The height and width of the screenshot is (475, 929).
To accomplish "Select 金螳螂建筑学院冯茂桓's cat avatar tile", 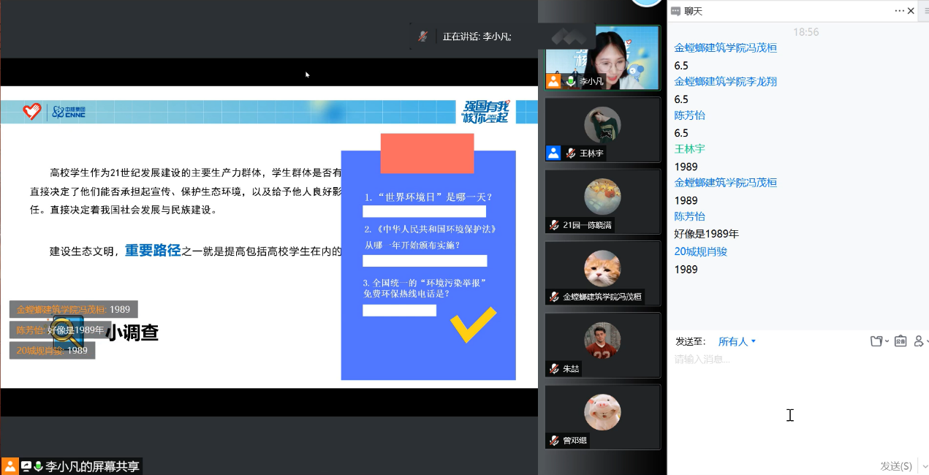I will tap(602, 273).
